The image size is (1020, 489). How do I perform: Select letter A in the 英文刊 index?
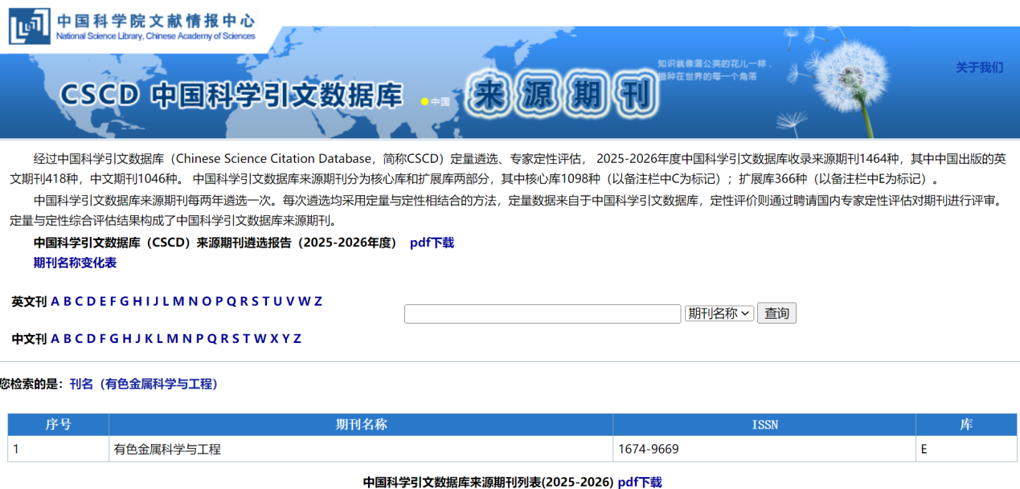[x=55, y=301]
